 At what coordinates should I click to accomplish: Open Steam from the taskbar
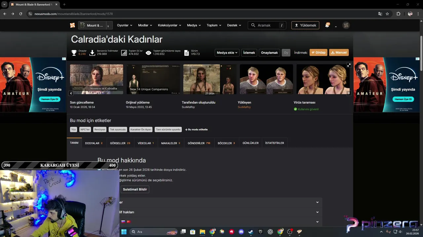(251, 232)
